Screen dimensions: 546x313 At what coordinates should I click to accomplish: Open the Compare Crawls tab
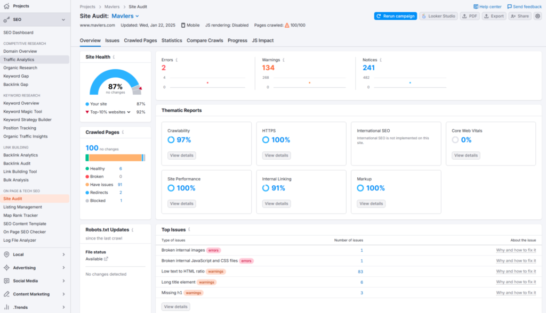coord(205,40)
